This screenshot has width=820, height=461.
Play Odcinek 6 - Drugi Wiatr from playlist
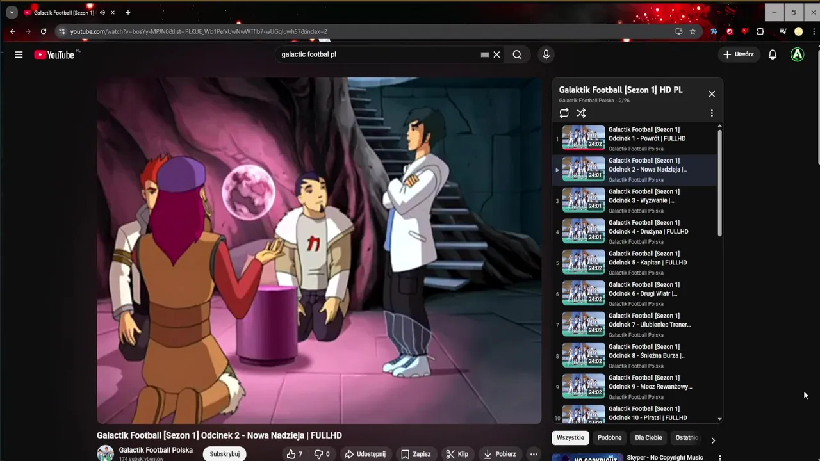(634, 294)
